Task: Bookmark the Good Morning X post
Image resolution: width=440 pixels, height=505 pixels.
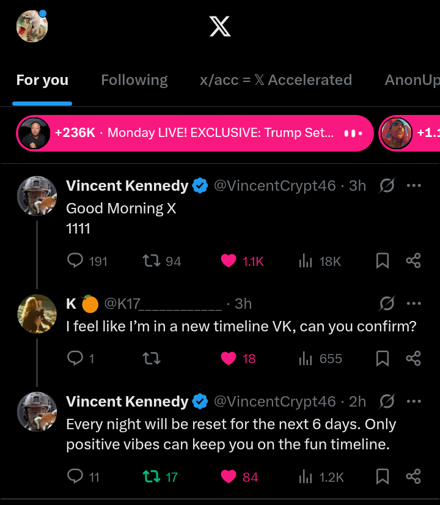Action: 383,261
